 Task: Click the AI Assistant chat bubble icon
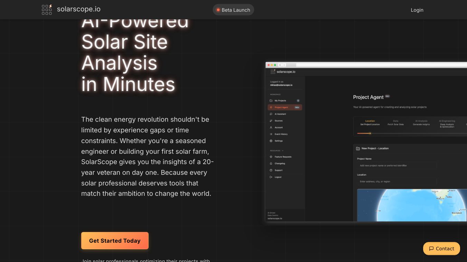pos(271,114)
